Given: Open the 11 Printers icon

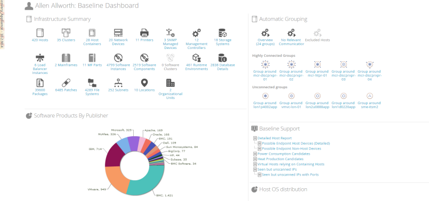Looking at the screenshot, I should coord(144,33).
